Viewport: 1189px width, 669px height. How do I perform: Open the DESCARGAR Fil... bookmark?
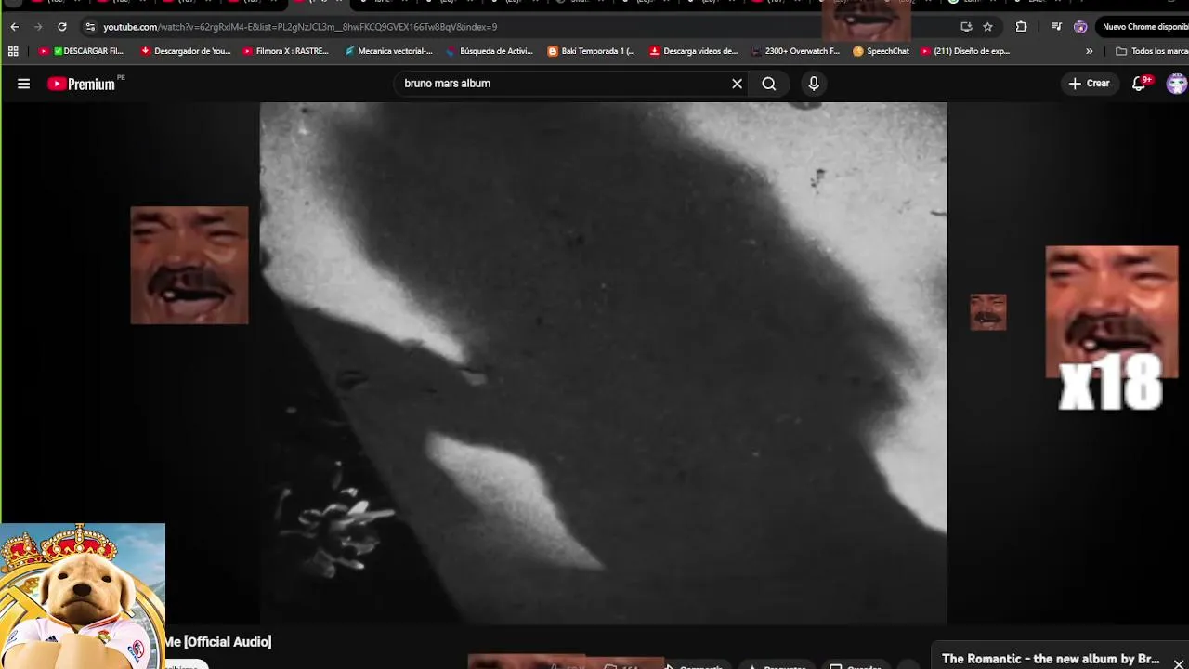(81, 51)
